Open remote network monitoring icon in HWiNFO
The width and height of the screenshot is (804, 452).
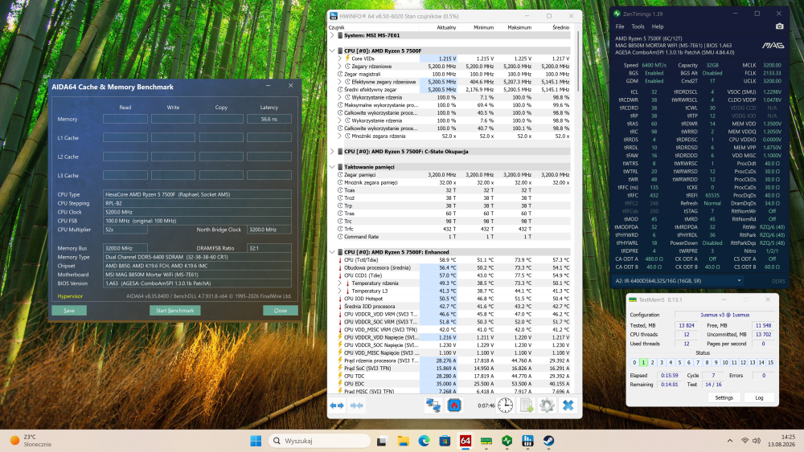(x=433, y=405)
